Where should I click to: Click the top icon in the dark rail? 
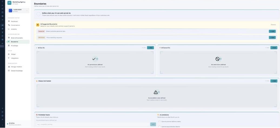[x=2, y=1]
